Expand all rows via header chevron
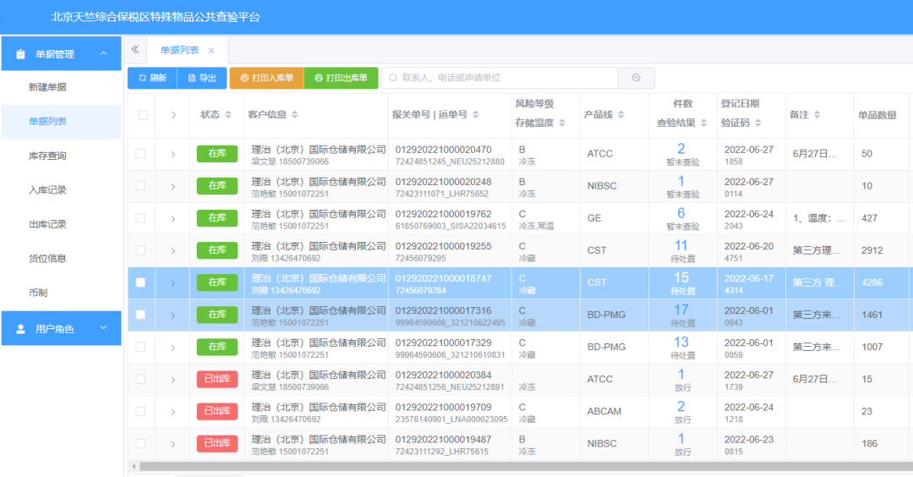Viewport: 913px width, 477px height. pos(173,115)
